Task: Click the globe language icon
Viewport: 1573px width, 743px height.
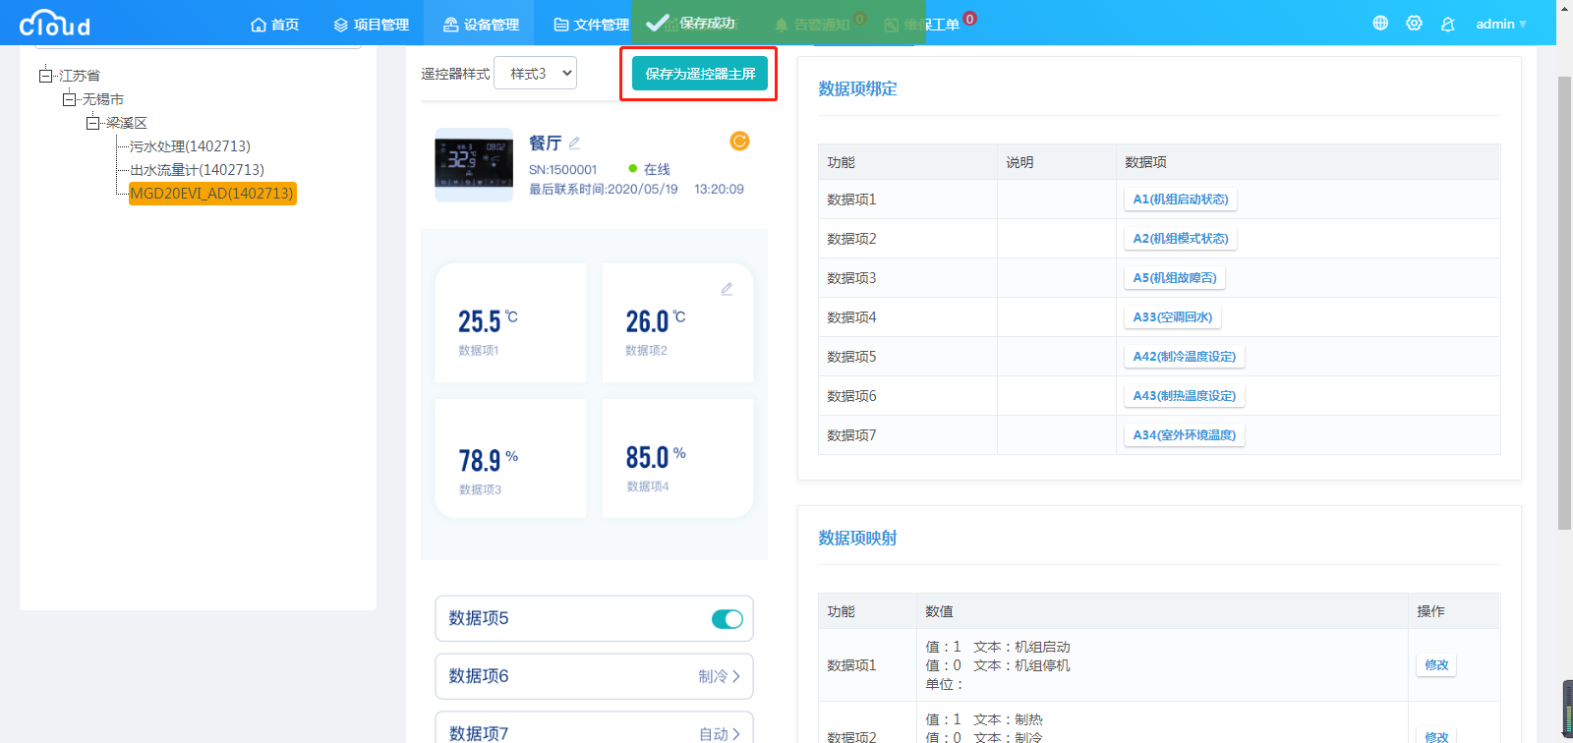Action: click(x=1380, y=23)
